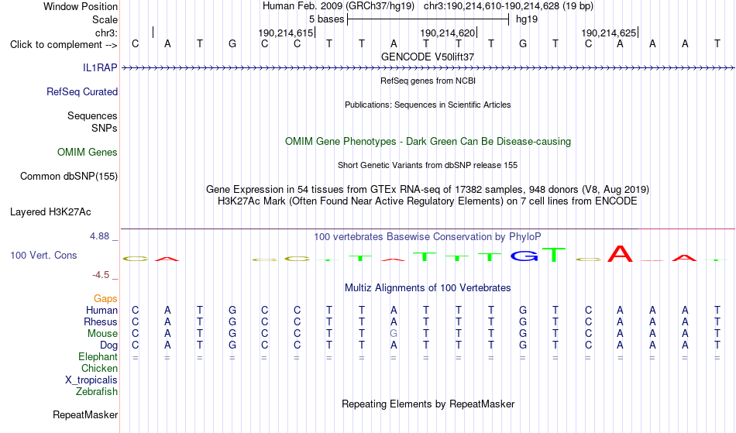Image resolution: width=736 pixels, height=433 pixels.
Task: Click the GTEx Gene Expression track title
Action: 428,190
